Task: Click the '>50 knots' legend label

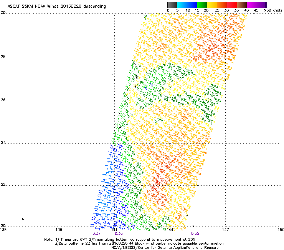Action: [x=273, y=10]
